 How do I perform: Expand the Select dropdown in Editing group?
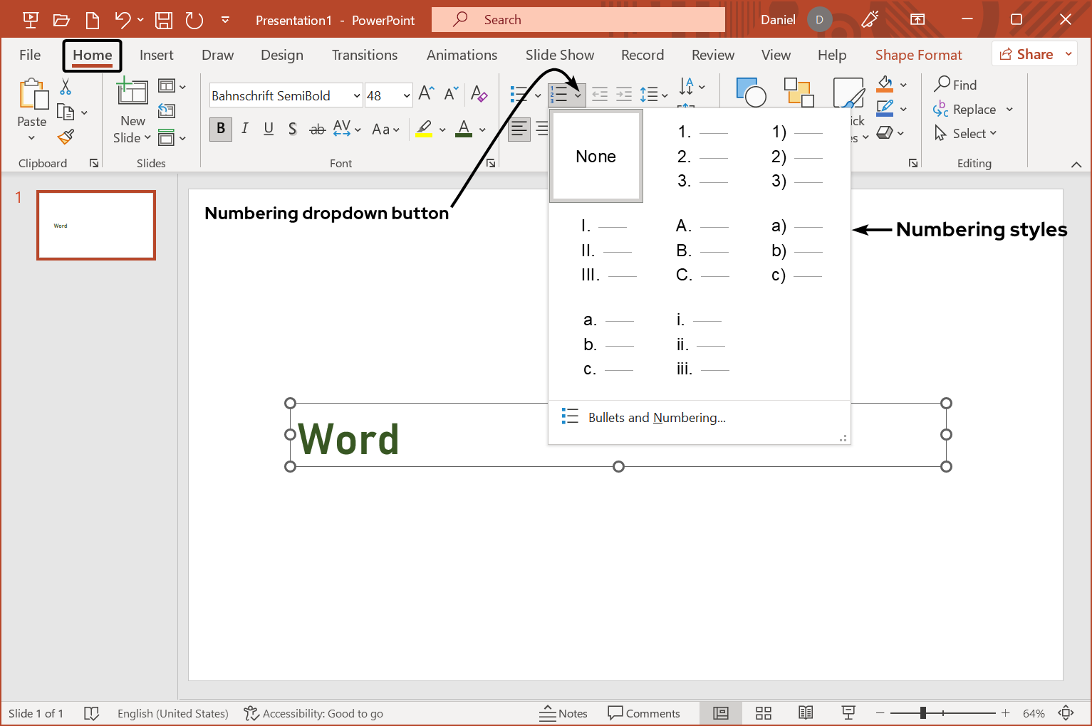966,134
